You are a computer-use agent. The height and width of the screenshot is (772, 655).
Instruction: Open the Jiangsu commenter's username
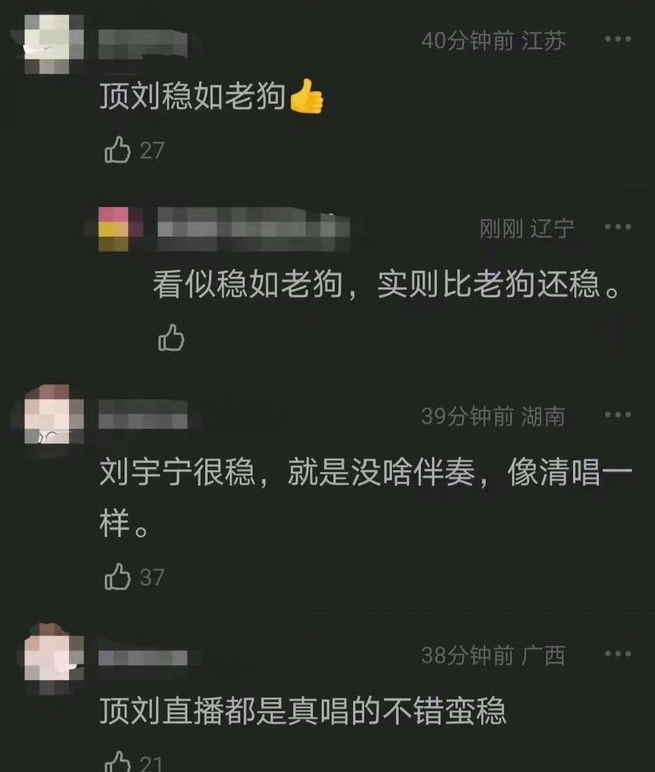tap(143, 43)
